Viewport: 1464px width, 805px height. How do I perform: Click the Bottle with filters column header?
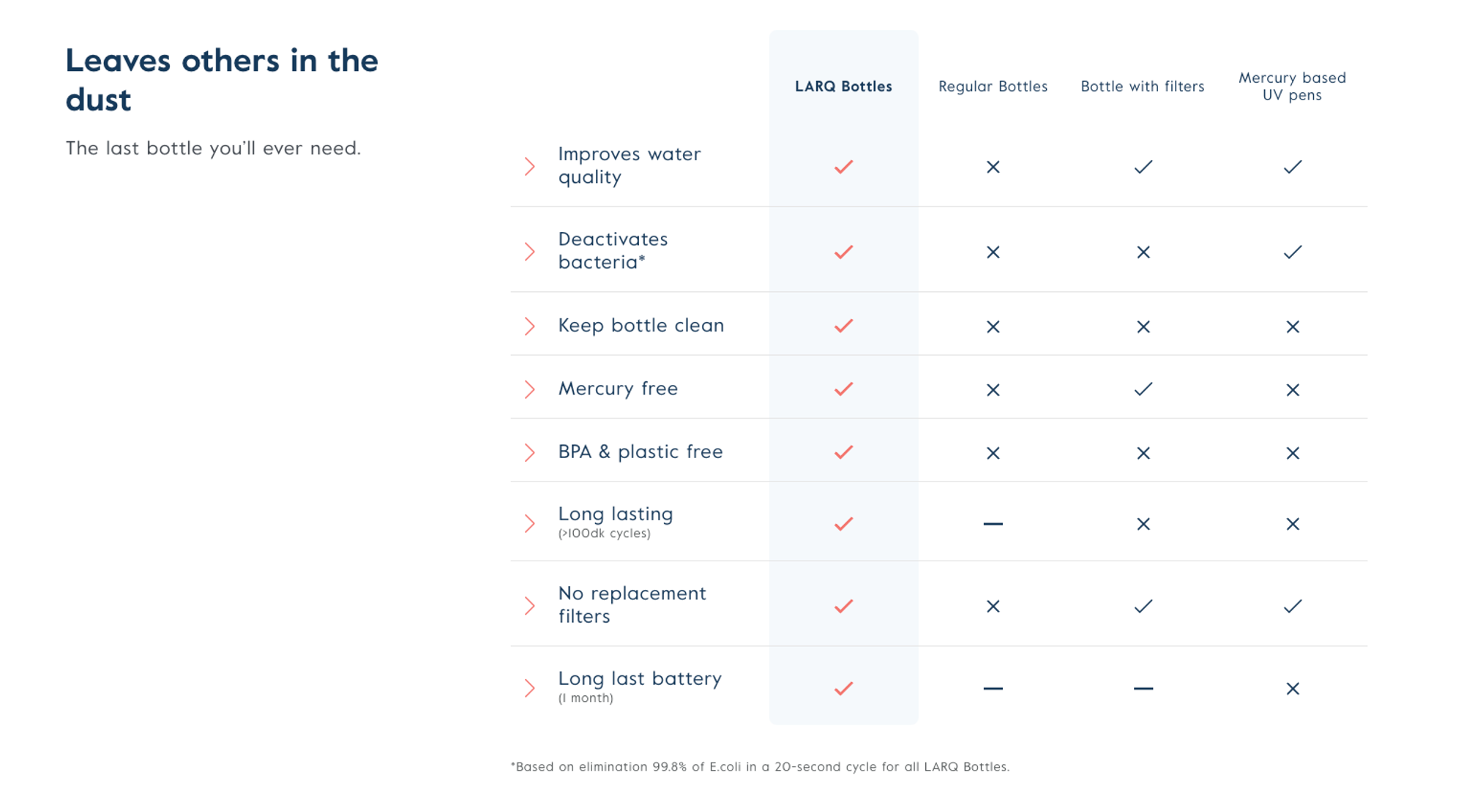click(x=1143, y=86)
